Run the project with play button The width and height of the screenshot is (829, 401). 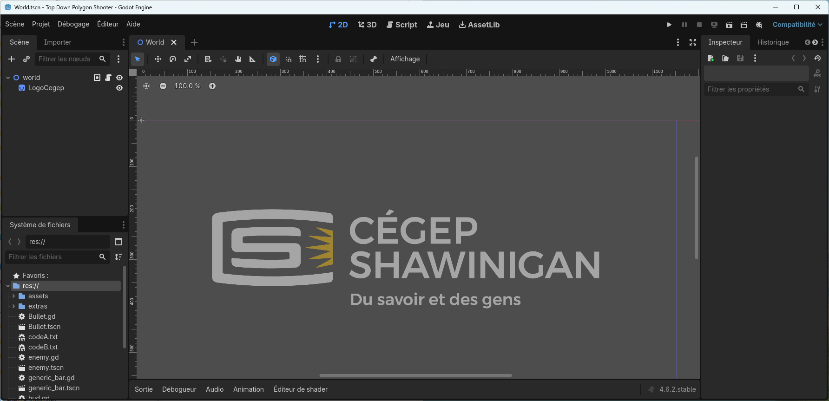pos(669,25)
